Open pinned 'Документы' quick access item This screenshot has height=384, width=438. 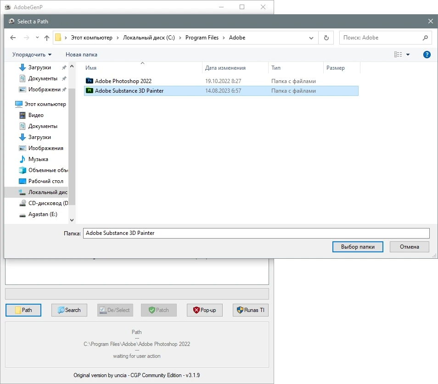[x=42, y=78]
